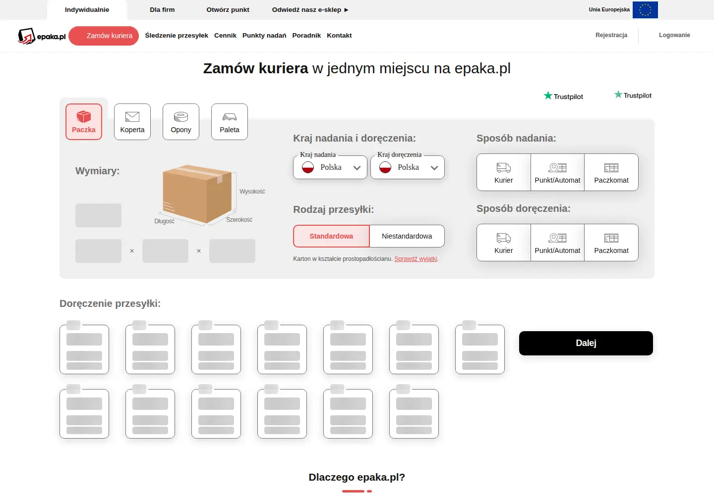This screenshot has height=495, width=714.
Task: Choose Kurier under Sposób doręczenia
Action: point(504,243)
